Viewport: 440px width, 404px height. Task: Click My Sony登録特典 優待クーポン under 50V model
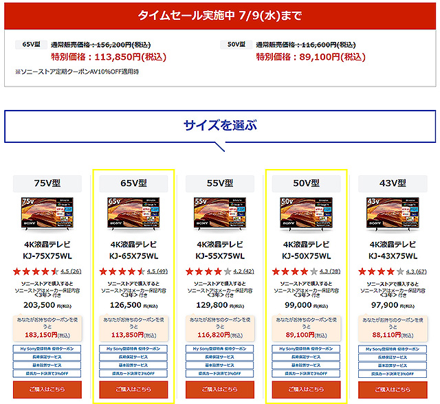pos(306,349)
